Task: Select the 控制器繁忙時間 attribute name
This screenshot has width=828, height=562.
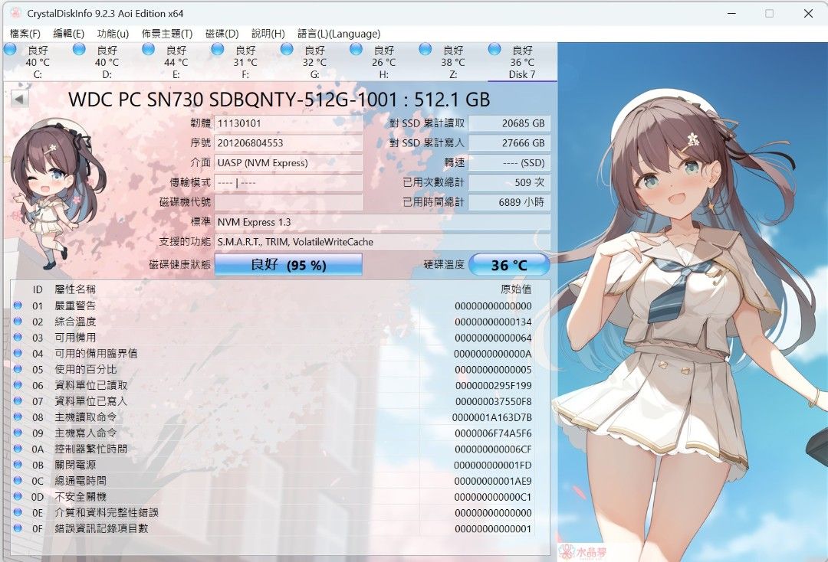Action: pyautogui.click(x=90, y=449)
